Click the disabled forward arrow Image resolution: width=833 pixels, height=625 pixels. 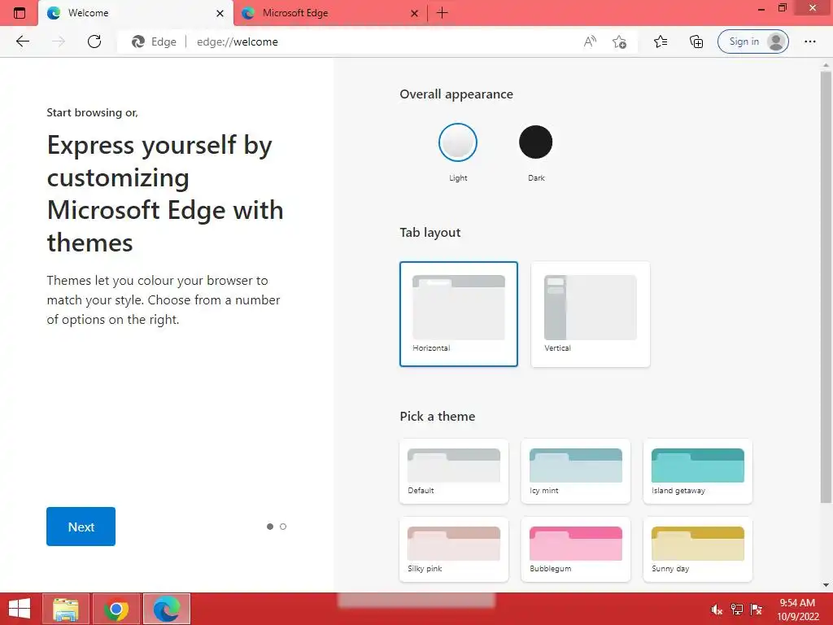click(x=59, y=42)
